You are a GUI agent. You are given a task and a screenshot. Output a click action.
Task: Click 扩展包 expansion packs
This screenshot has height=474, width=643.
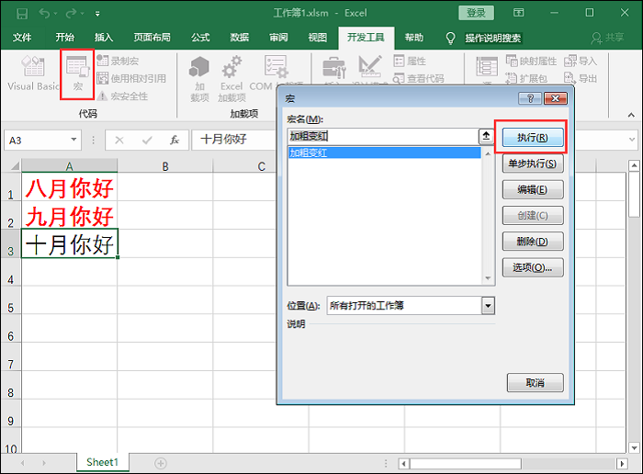point(526,78)
